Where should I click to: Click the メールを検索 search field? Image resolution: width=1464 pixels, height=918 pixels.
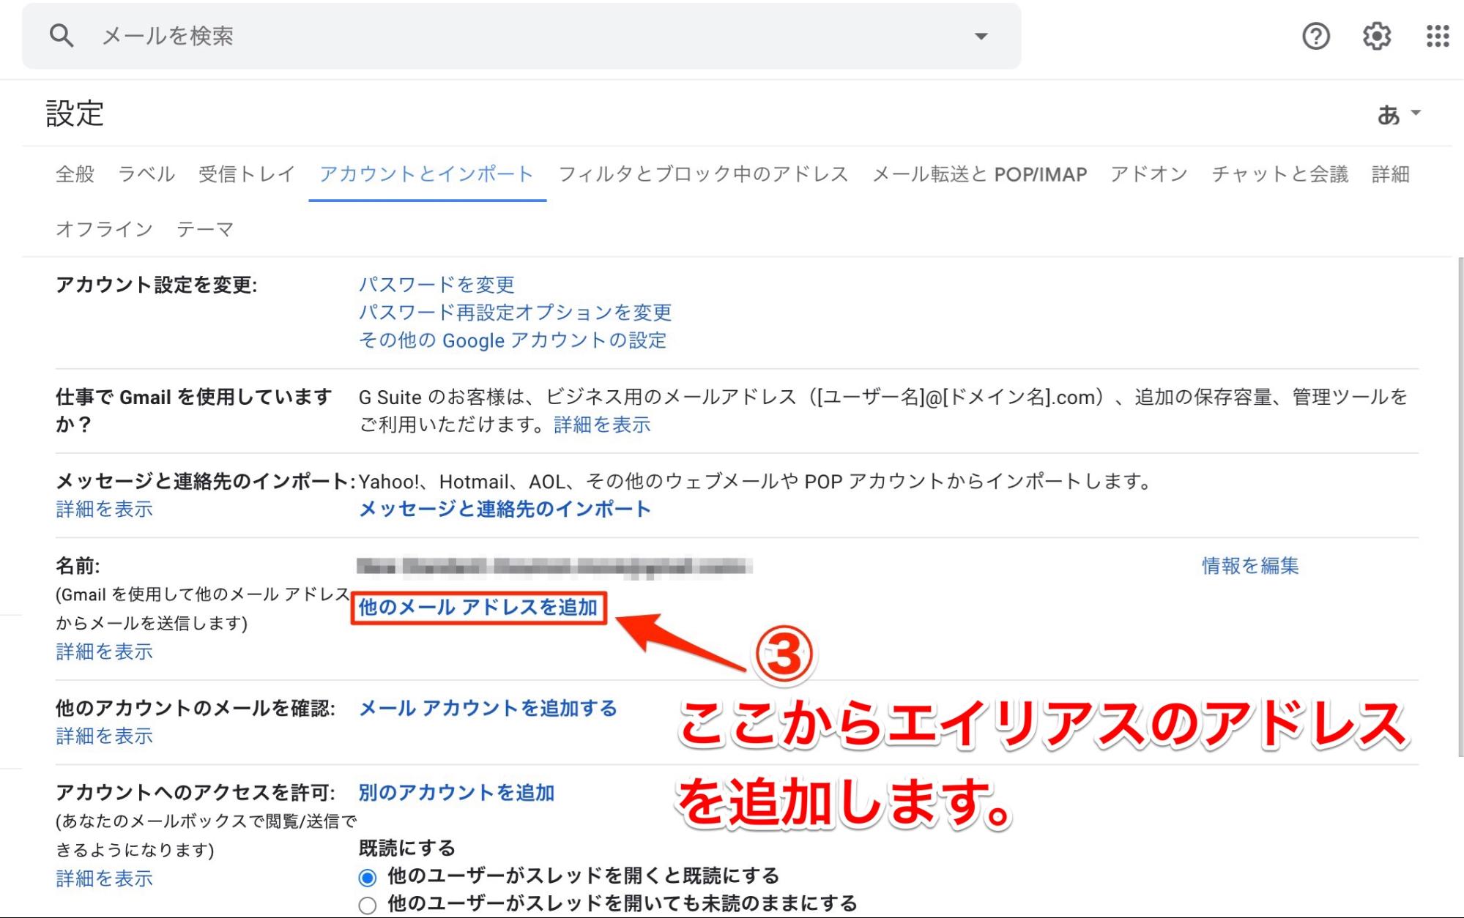[521, 36]
